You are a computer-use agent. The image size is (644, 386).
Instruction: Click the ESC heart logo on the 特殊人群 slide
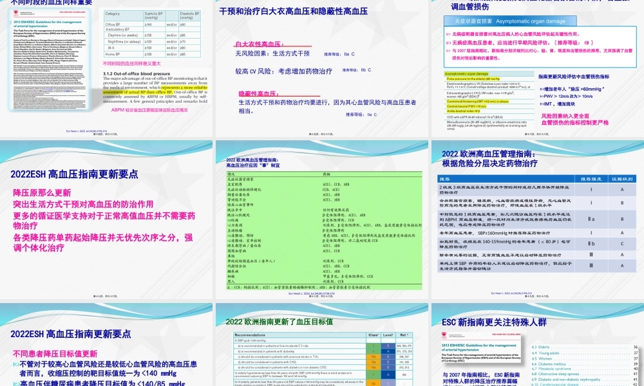(444, 335)
